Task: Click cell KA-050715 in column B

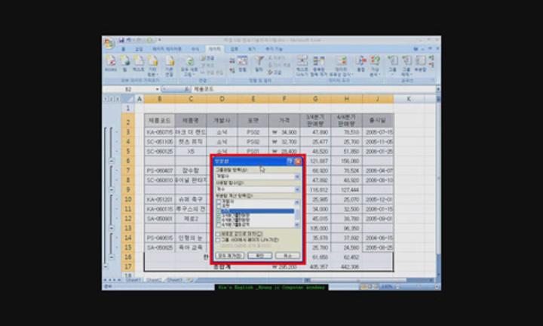Action: tap(160, 132)
